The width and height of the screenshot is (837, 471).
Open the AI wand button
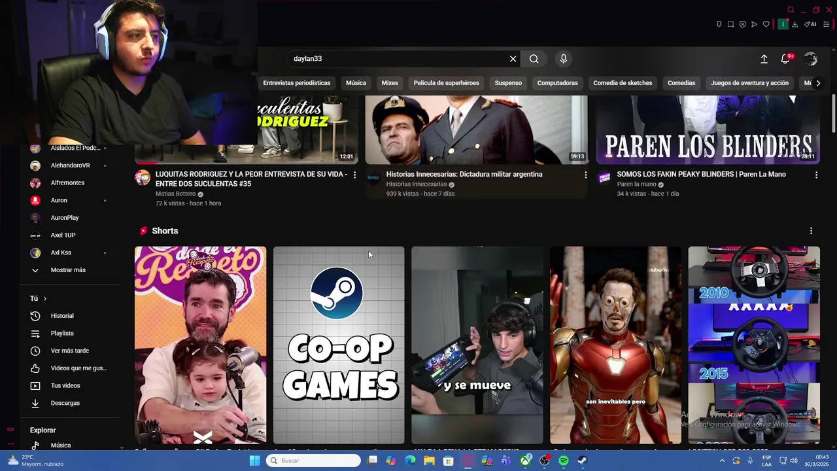click(810, 24)
